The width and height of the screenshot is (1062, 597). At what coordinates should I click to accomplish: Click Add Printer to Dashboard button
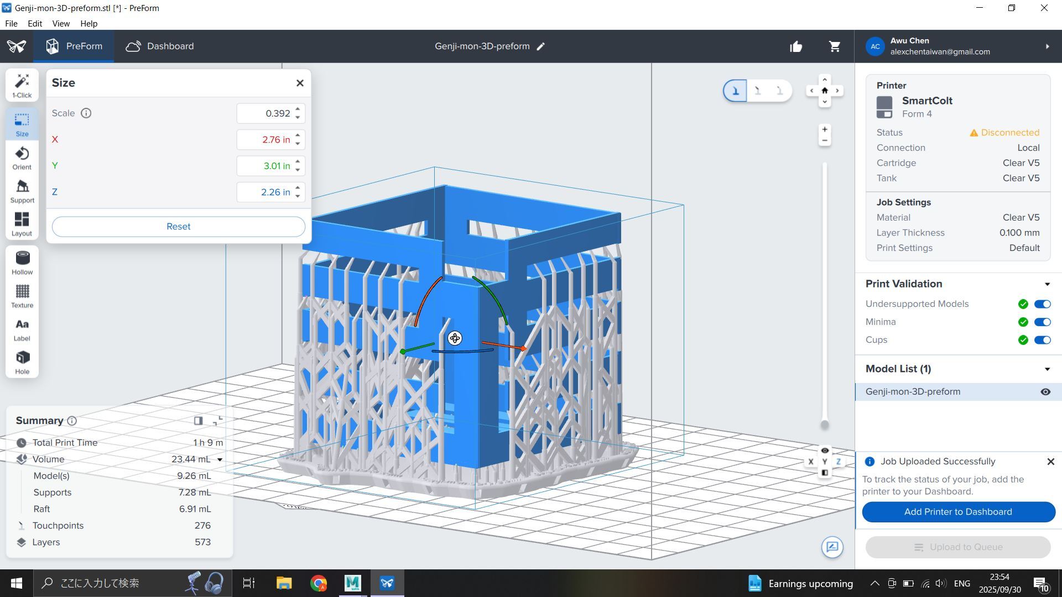coord(958,512)
